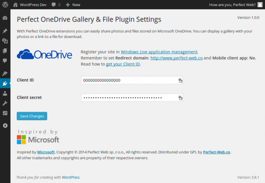Open Users from the sidebar person icon
The width and height of the screenshot is (265, 183).
tap(5, 93)
